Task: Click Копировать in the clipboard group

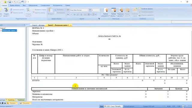Action: (60, 13)
